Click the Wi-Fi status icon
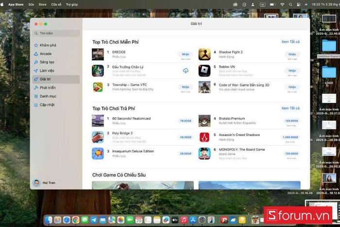 coord(282,4)
